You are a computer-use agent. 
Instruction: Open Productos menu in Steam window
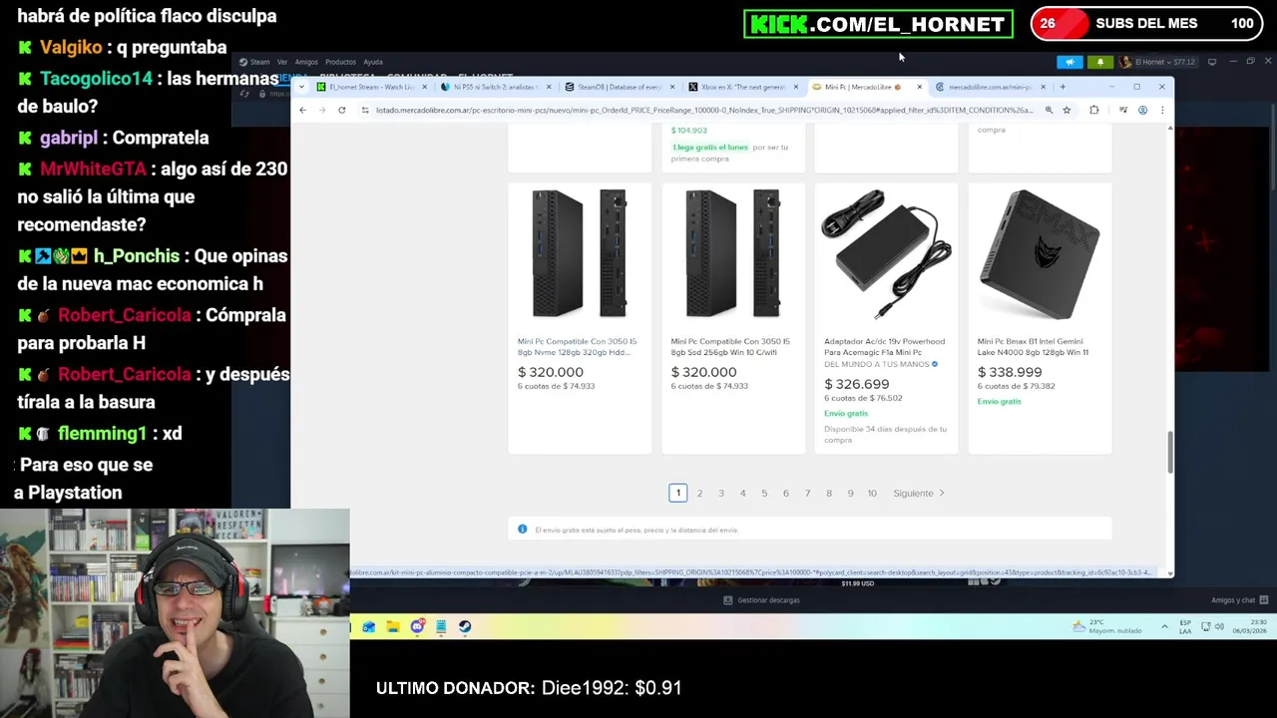340,62
